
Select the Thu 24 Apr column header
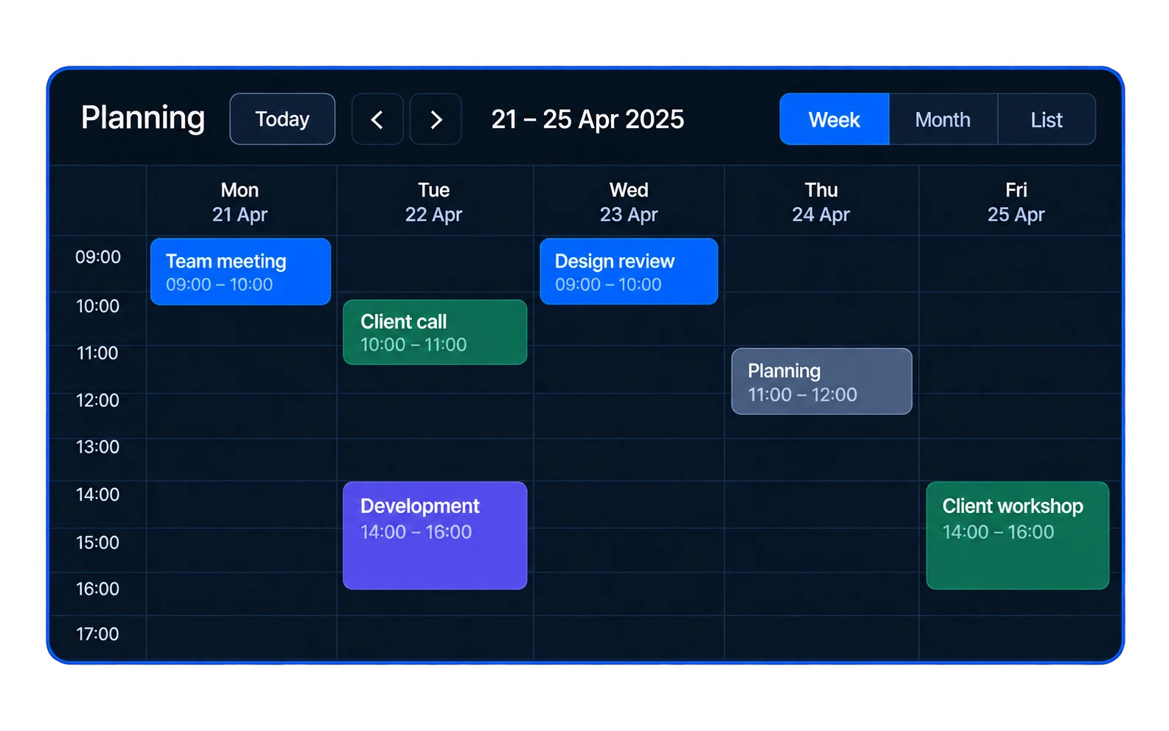[x=821, y=202]
